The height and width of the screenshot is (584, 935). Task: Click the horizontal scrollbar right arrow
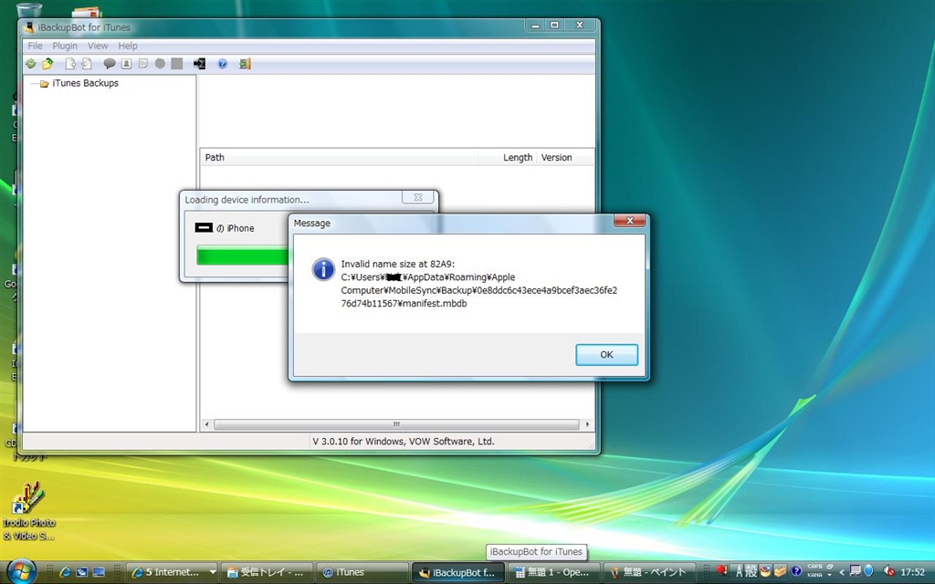[x=587, y=424]
